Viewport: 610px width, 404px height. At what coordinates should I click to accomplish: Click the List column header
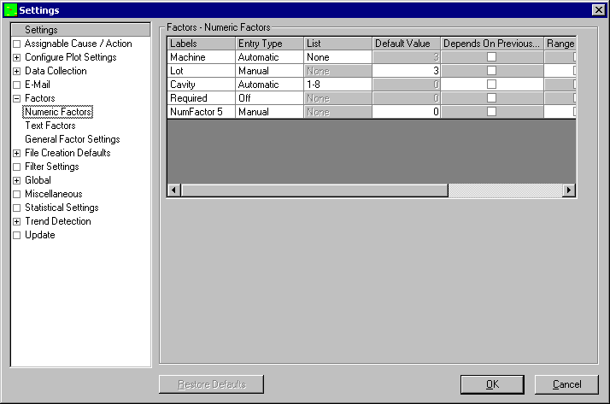pyautogui.click(x=337, y=44)
